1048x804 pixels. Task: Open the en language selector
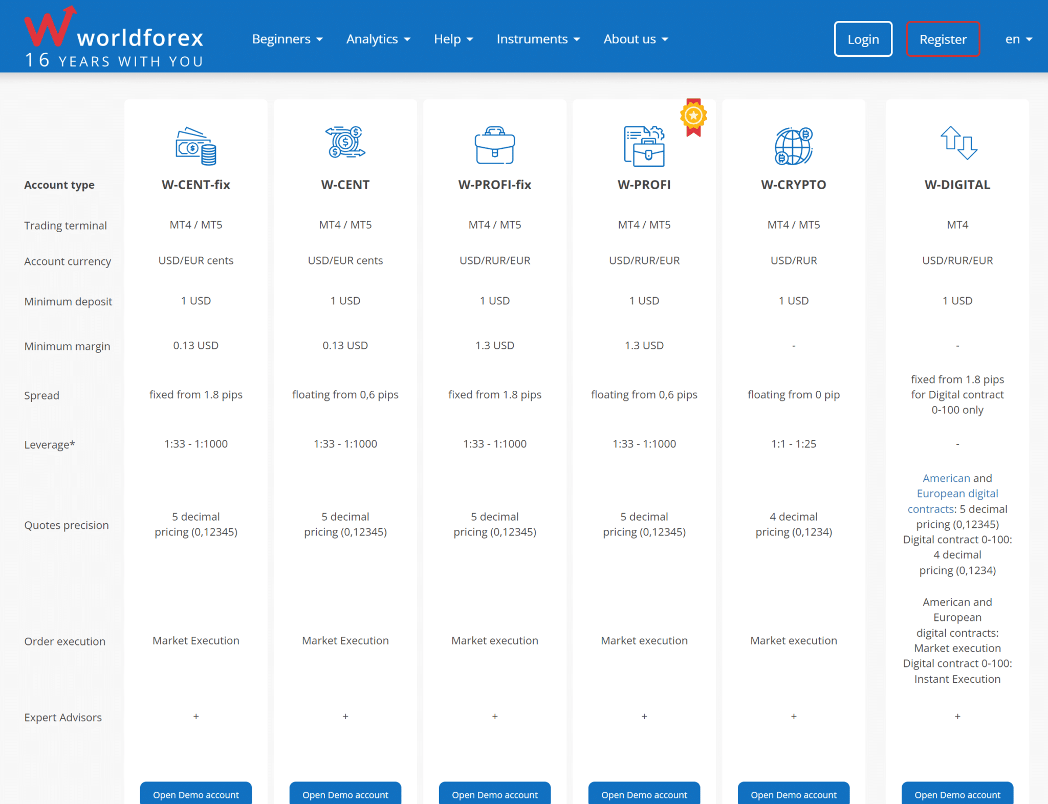(x=1018, y=39)
